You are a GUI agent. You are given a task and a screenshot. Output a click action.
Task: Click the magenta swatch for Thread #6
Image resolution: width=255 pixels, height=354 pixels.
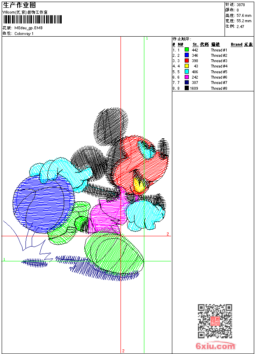point(187,77)
